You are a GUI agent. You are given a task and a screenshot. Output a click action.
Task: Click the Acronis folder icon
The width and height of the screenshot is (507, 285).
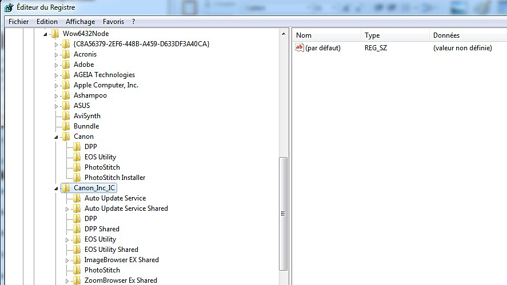coord(66,54)
